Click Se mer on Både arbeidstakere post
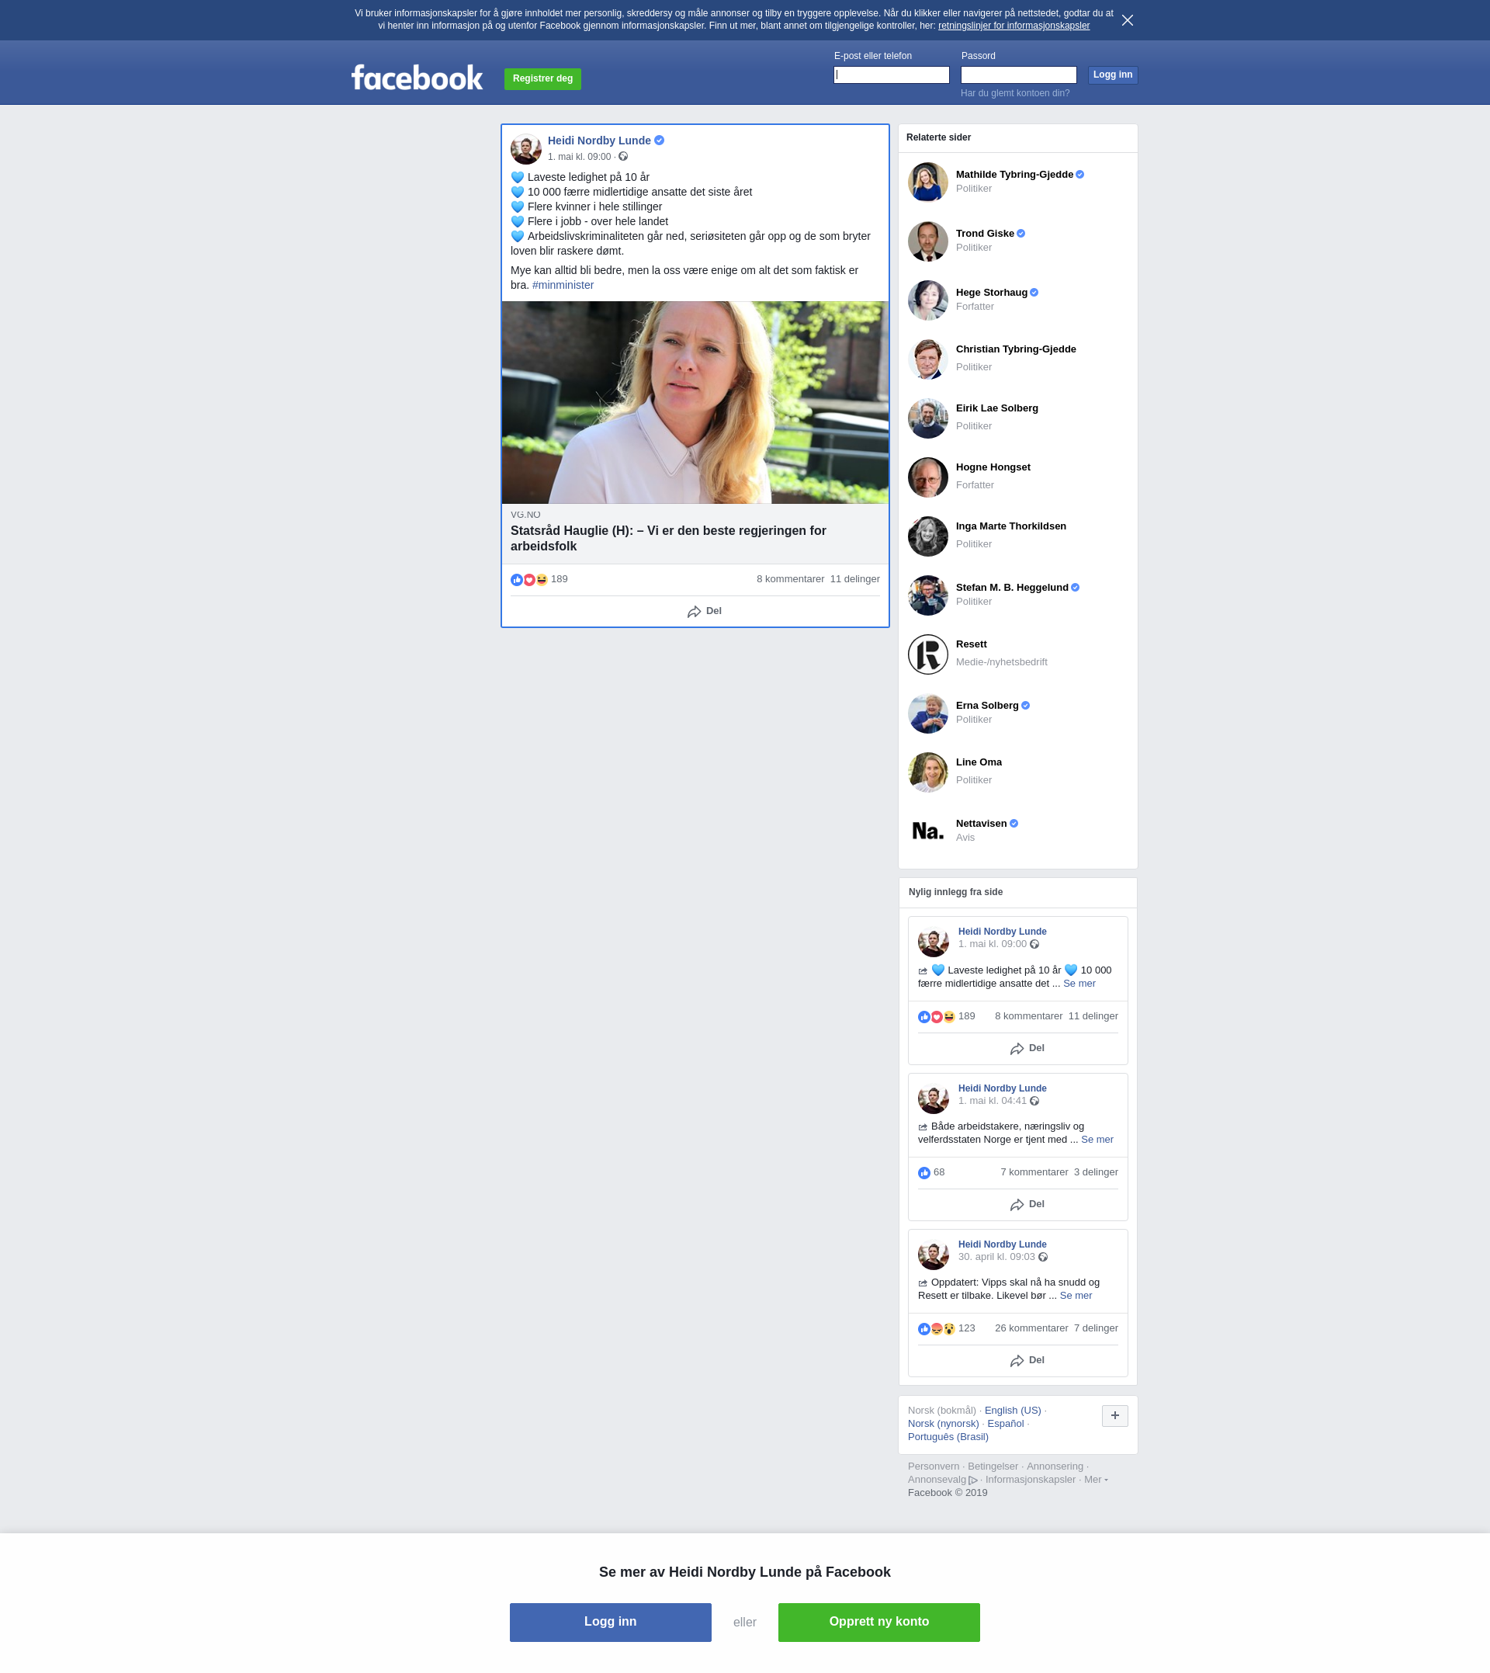 click(1097, 1139)
